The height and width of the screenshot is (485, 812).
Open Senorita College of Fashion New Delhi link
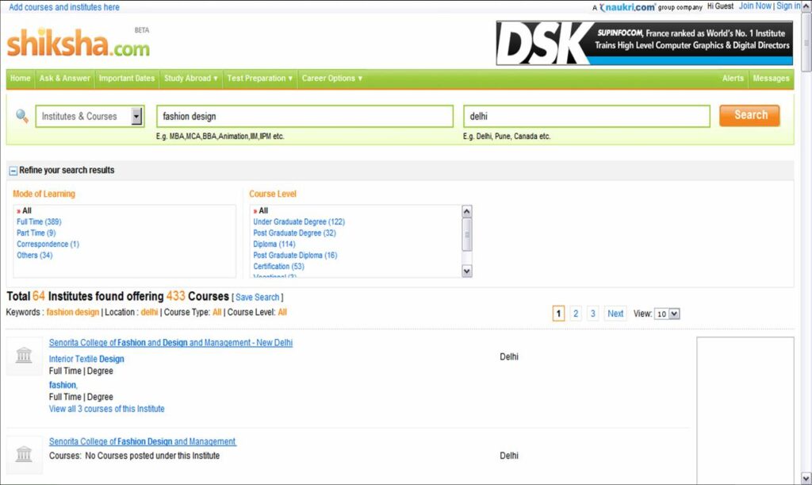[x=171, y=342]
